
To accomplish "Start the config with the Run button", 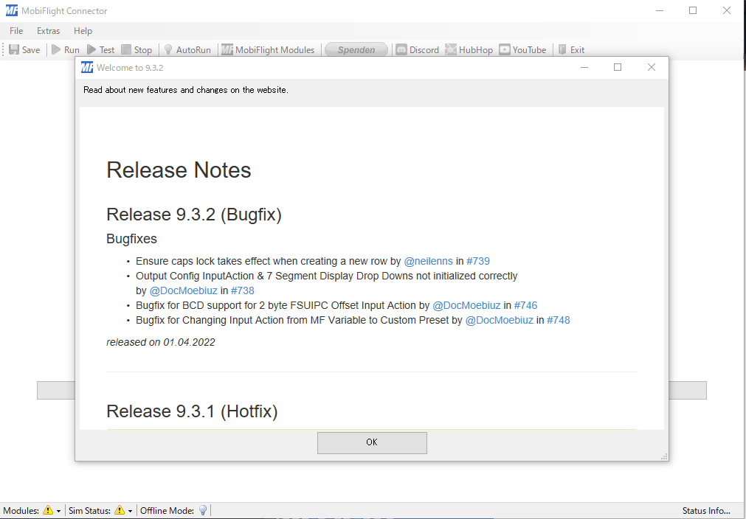I will [66, 49].
